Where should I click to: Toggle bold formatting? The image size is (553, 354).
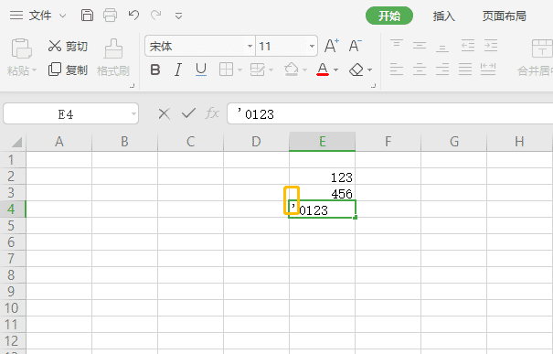155,70
